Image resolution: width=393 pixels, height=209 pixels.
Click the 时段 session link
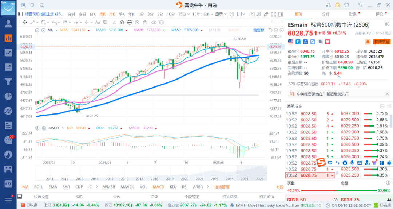[280, 187]
